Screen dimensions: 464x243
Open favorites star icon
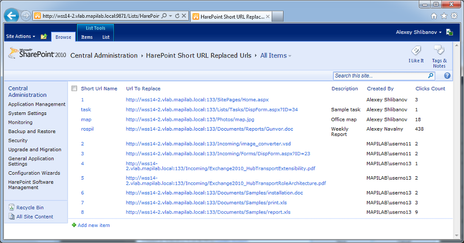pos(444,16)
